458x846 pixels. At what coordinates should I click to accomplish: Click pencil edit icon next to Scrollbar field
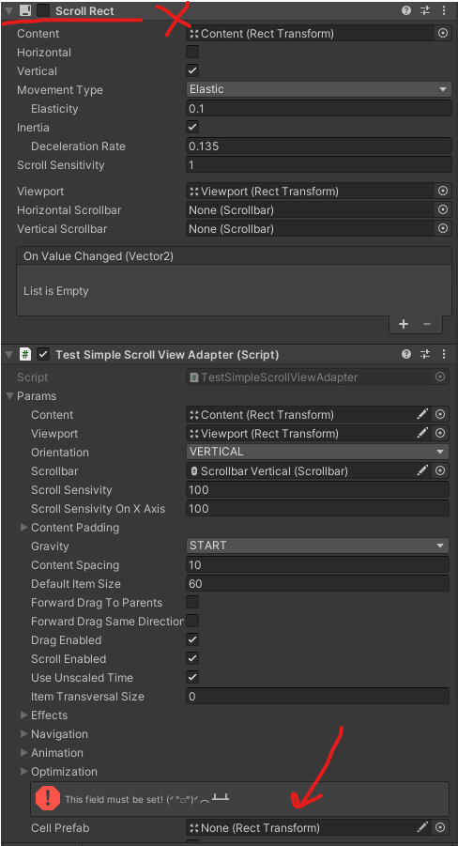pyautogui.click(x=423, y=471)
